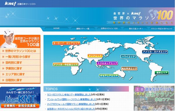Open the ナイアガラフォールズ国際マラソン topic link

tap(71, 104)
